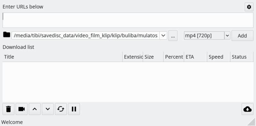Play the video with camera icon
Image resolution: width=256 pixels, height=126 pixels.
coord(21,109)
